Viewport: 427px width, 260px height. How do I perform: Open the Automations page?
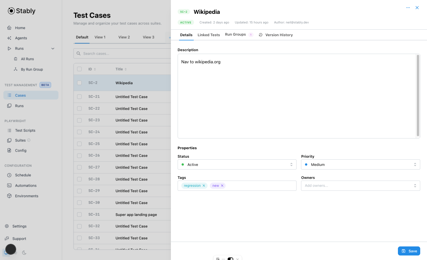pos(26,185)
